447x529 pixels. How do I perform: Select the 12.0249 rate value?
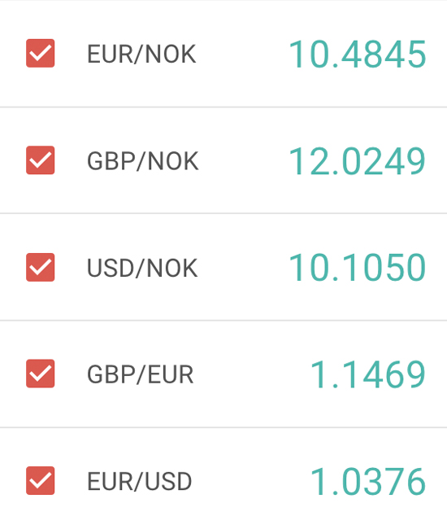point(358,161)
